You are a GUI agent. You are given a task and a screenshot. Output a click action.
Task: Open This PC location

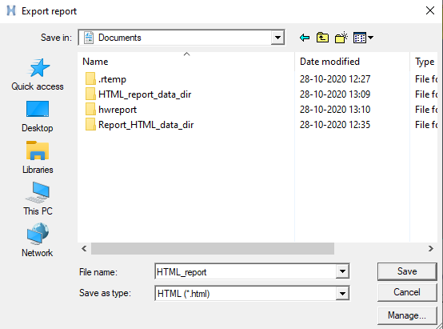[x=38, y=199]
